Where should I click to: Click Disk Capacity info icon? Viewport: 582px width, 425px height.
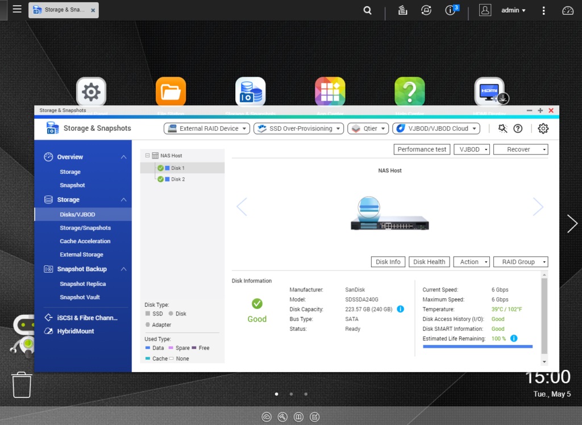pyautogui.click(x=400, y=309)
